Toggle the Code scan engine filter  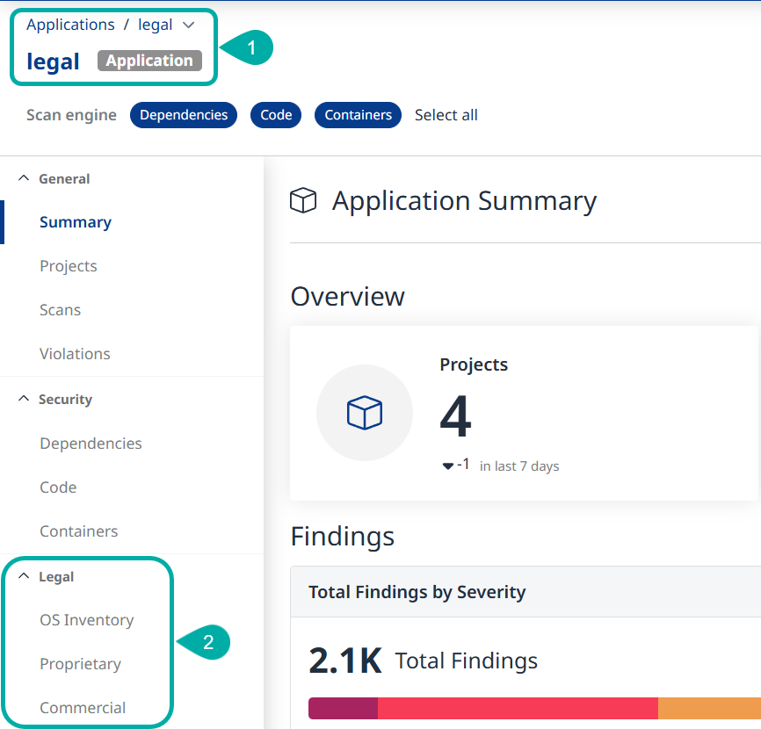(x=276, y=115)
